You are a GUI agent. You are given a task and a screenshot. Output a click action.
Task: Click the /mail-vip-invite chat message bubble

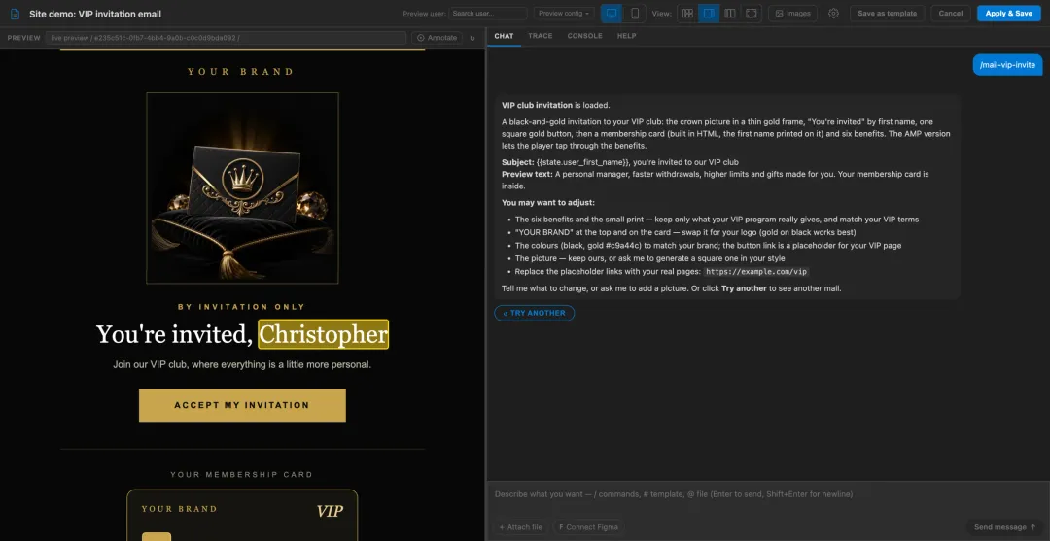pos(1007,65)
